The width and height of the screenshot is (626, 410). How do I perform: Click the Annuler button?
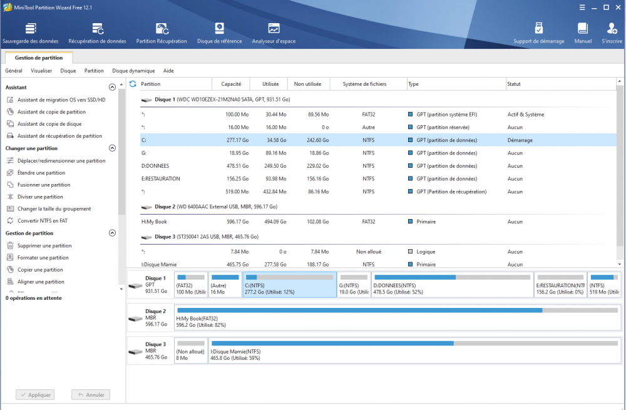91,394
